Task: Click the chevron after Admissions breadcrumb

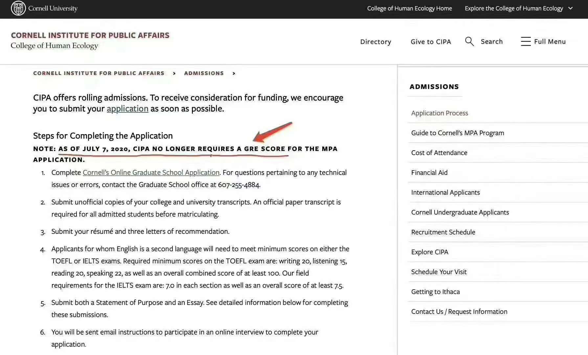Action: (234, 73)
